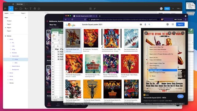Add a new page in Figma Pages panel
This screenshot has width=197, height=111.
(x=26, y=18)
